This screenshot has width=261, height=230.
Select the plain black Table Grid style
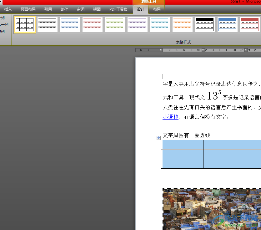[25, 25]
